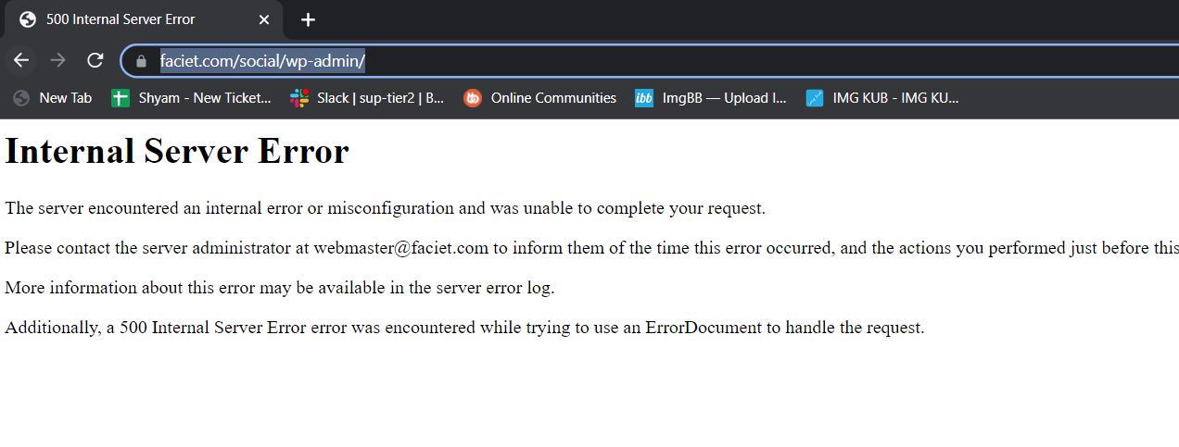The image size is (1179, 447).
Task: Click the Internal Server Error heading
Action: (x=177, y=152)
